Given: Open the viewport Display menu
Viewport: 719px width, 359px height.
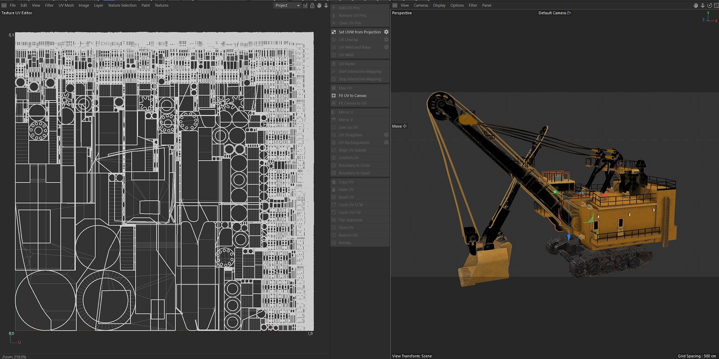Looking at the screenshot, I should [x=439, y=5].
